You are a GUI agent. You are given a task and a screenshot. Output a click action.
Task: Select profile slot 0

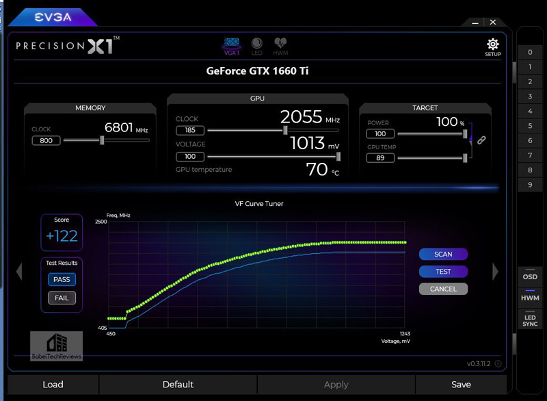(530, 53)
